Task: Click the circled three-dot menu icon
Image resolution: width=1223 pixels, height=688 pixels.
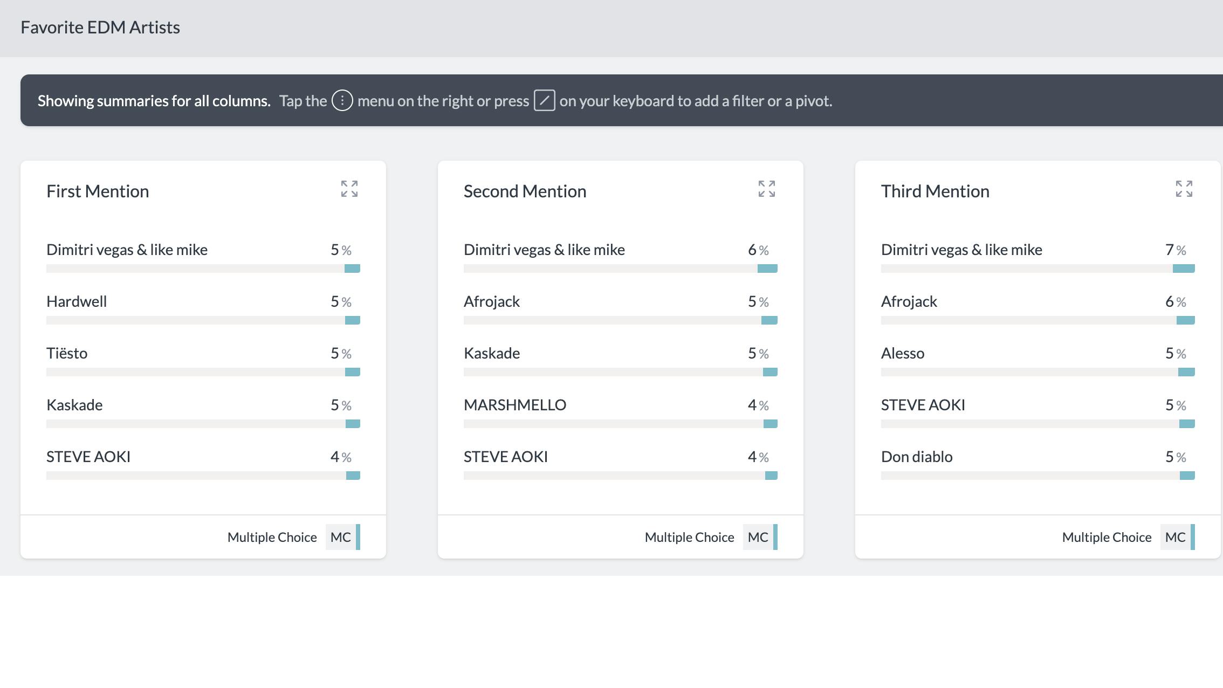Action: [342, 101]
